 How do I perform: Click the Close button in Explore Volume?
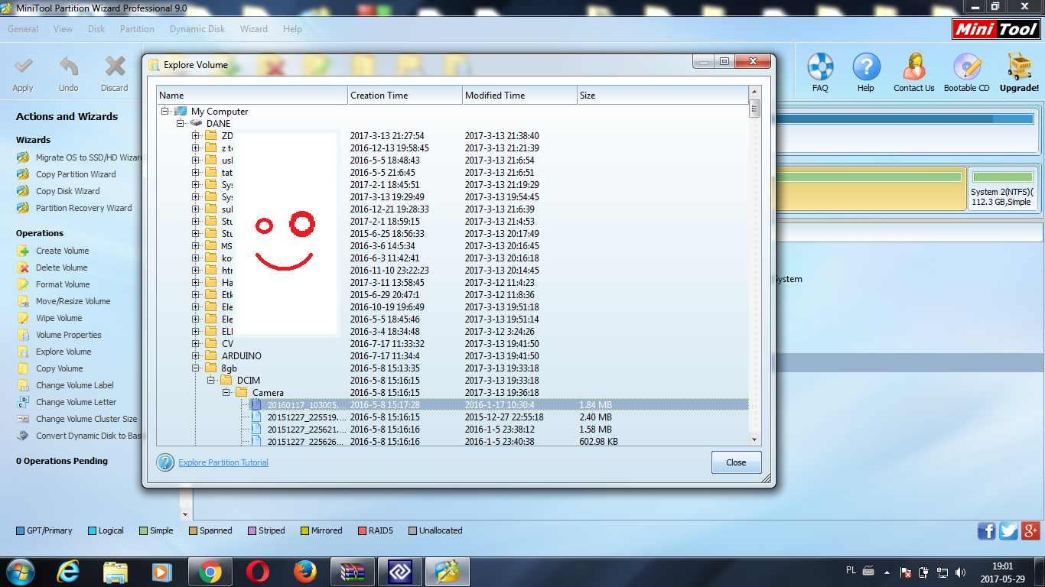point(736,462)
